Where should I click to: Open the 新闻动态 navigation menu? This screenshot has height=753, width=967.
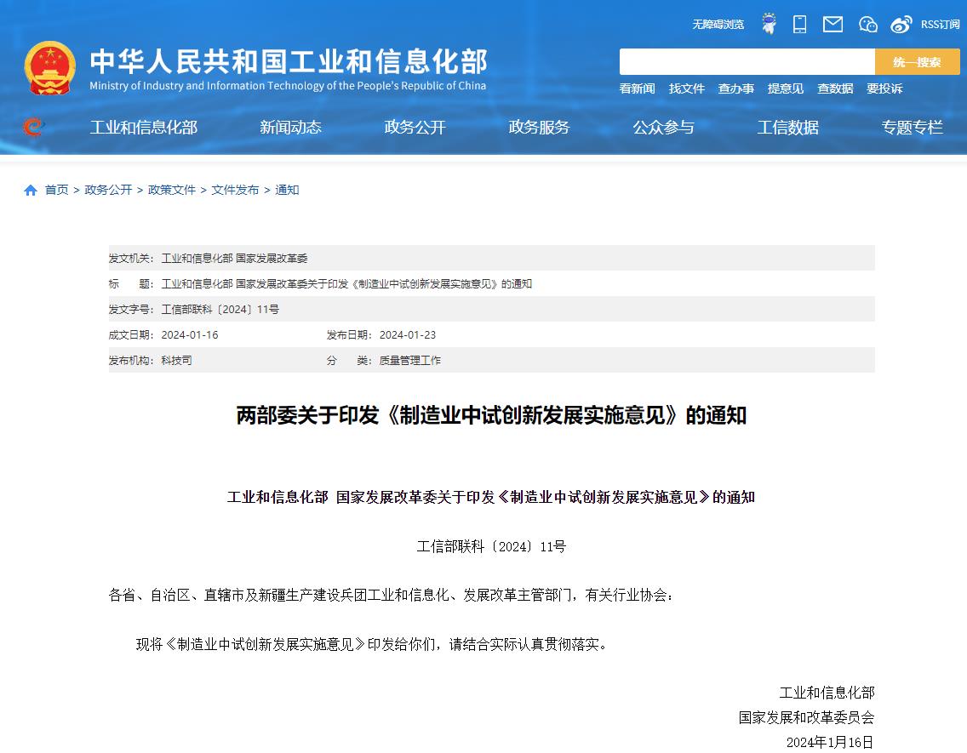click(x=290, y=127)
